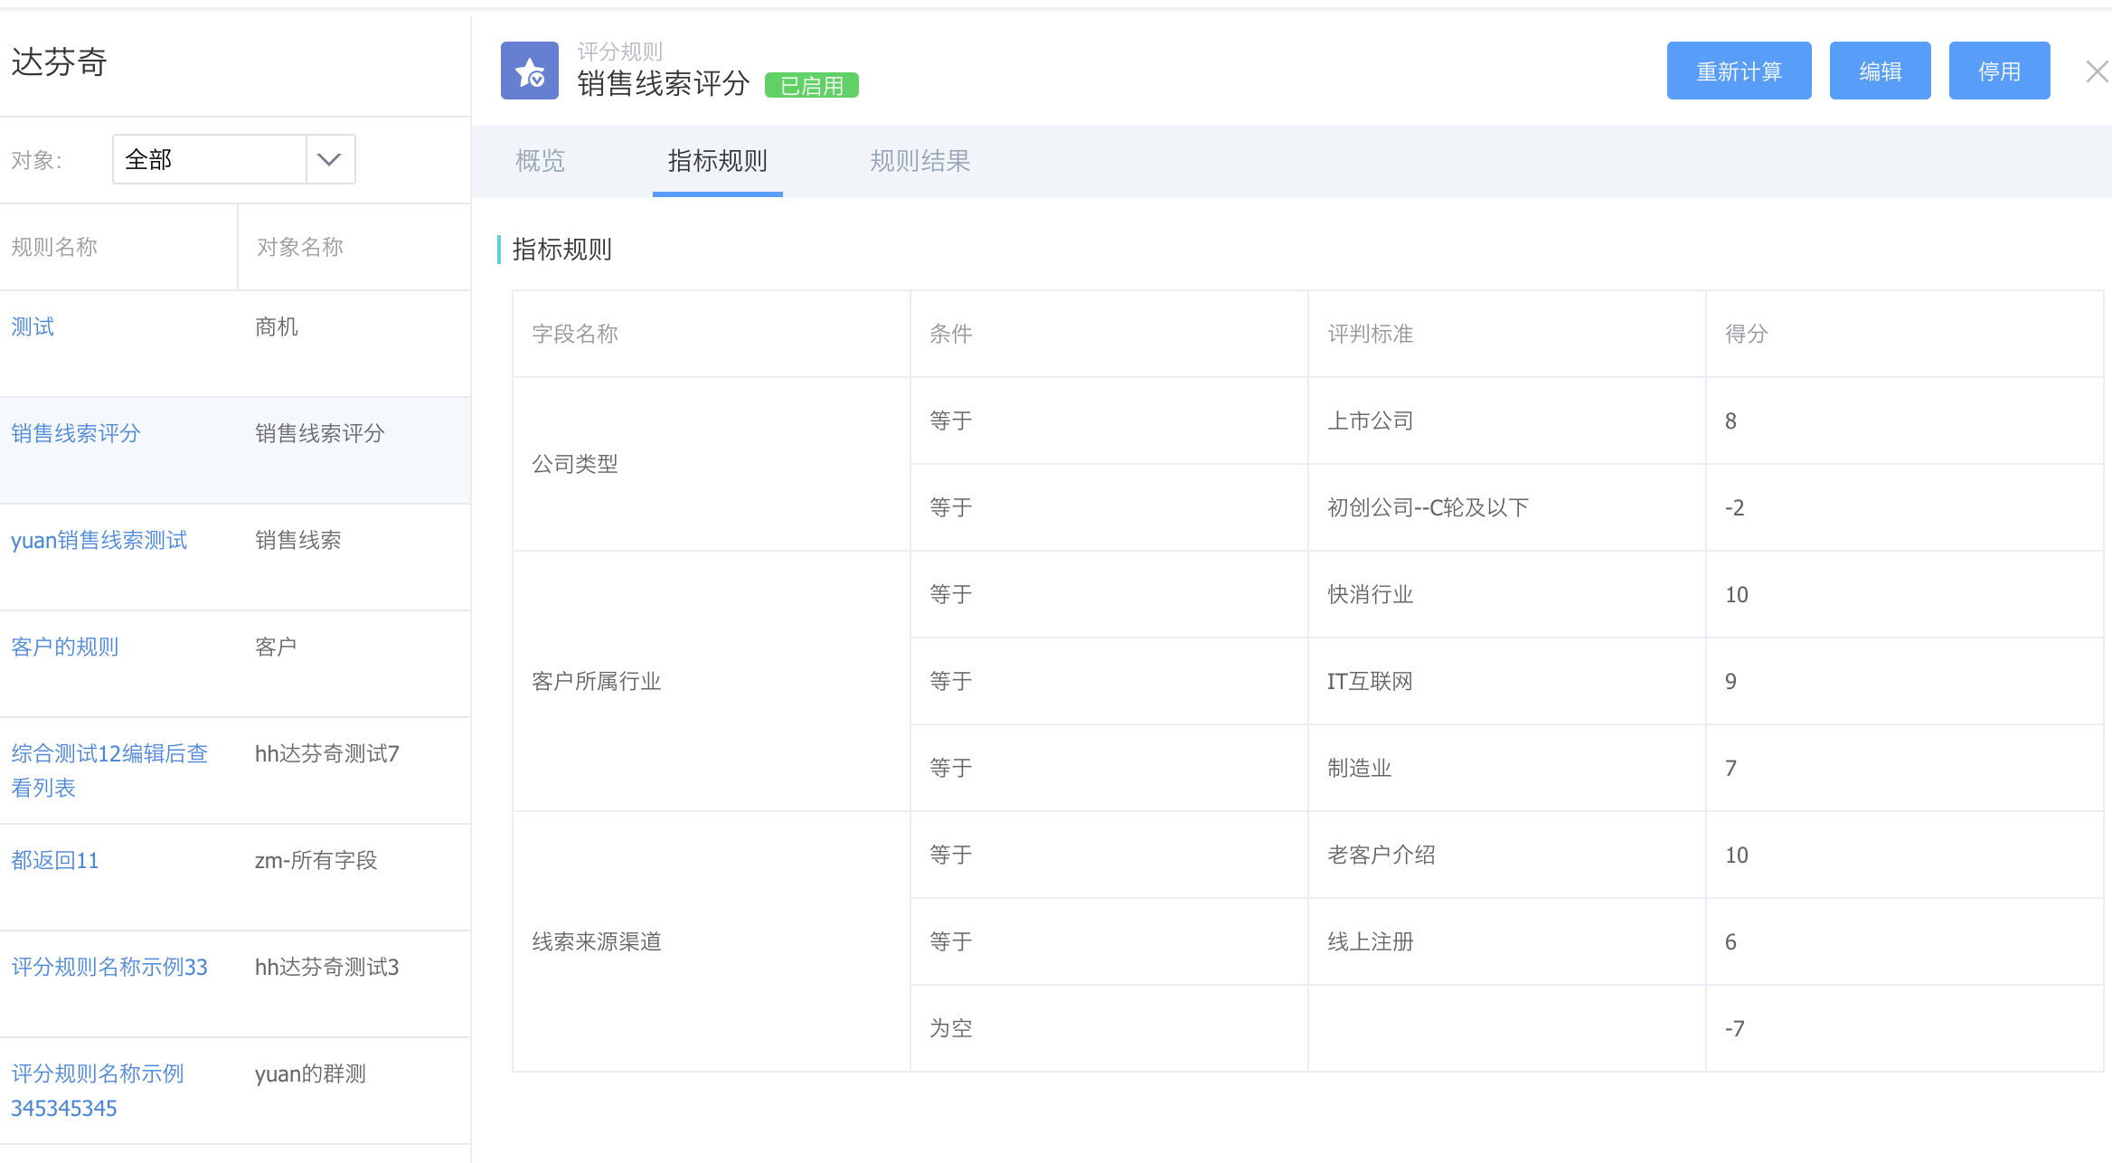Switch to the 概览 tab
The image size is (2112, 1163).
click(x=540, y=161)
